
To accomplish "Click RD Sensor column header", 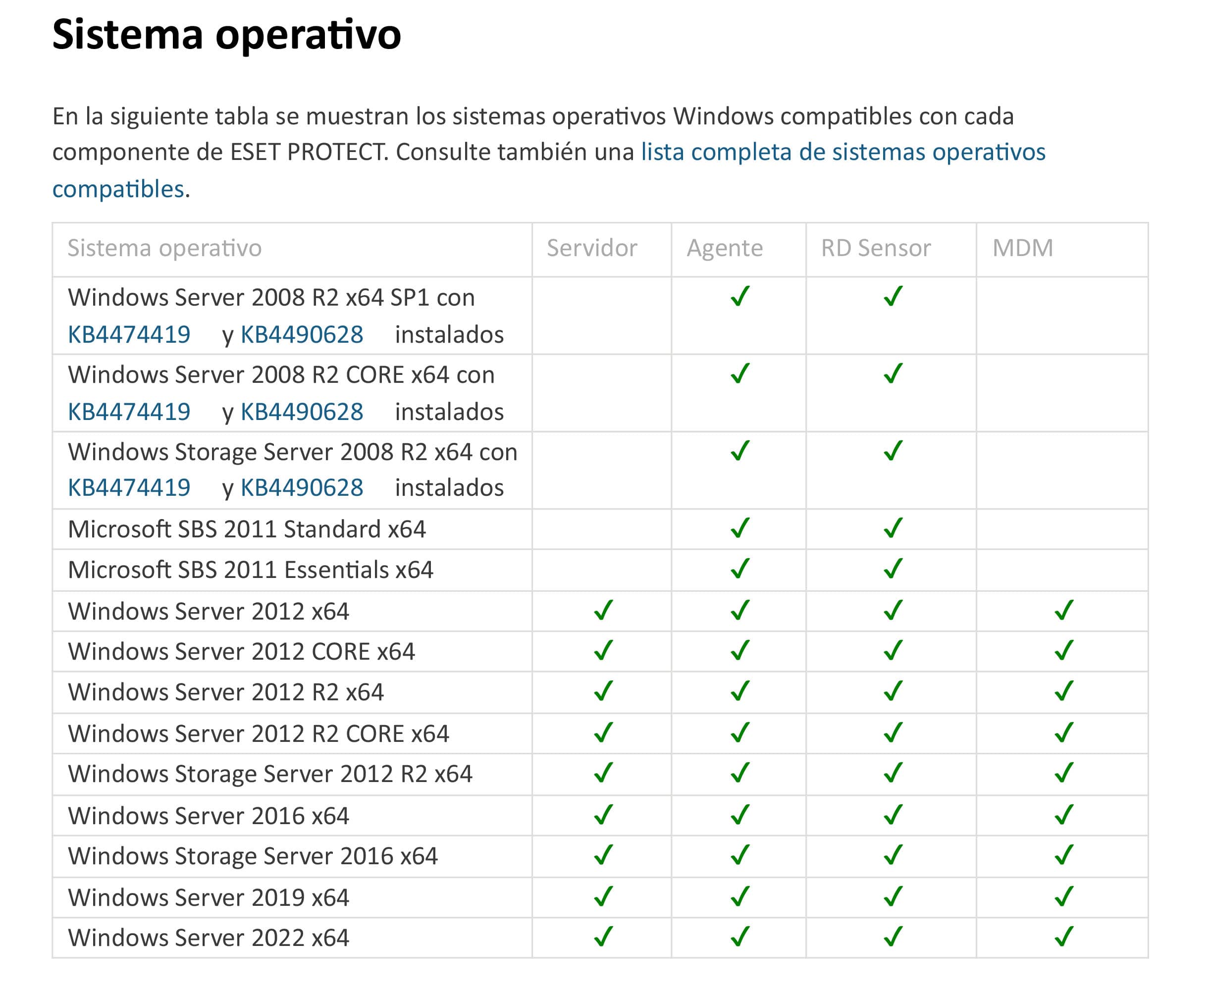I will 875,248.
